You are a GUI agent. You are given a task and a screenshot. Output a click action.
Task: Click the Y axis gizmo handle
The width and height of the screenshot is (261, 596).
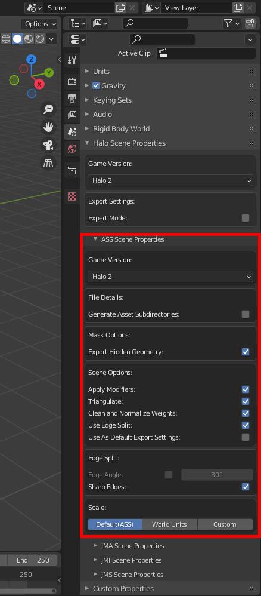(49, 73)
